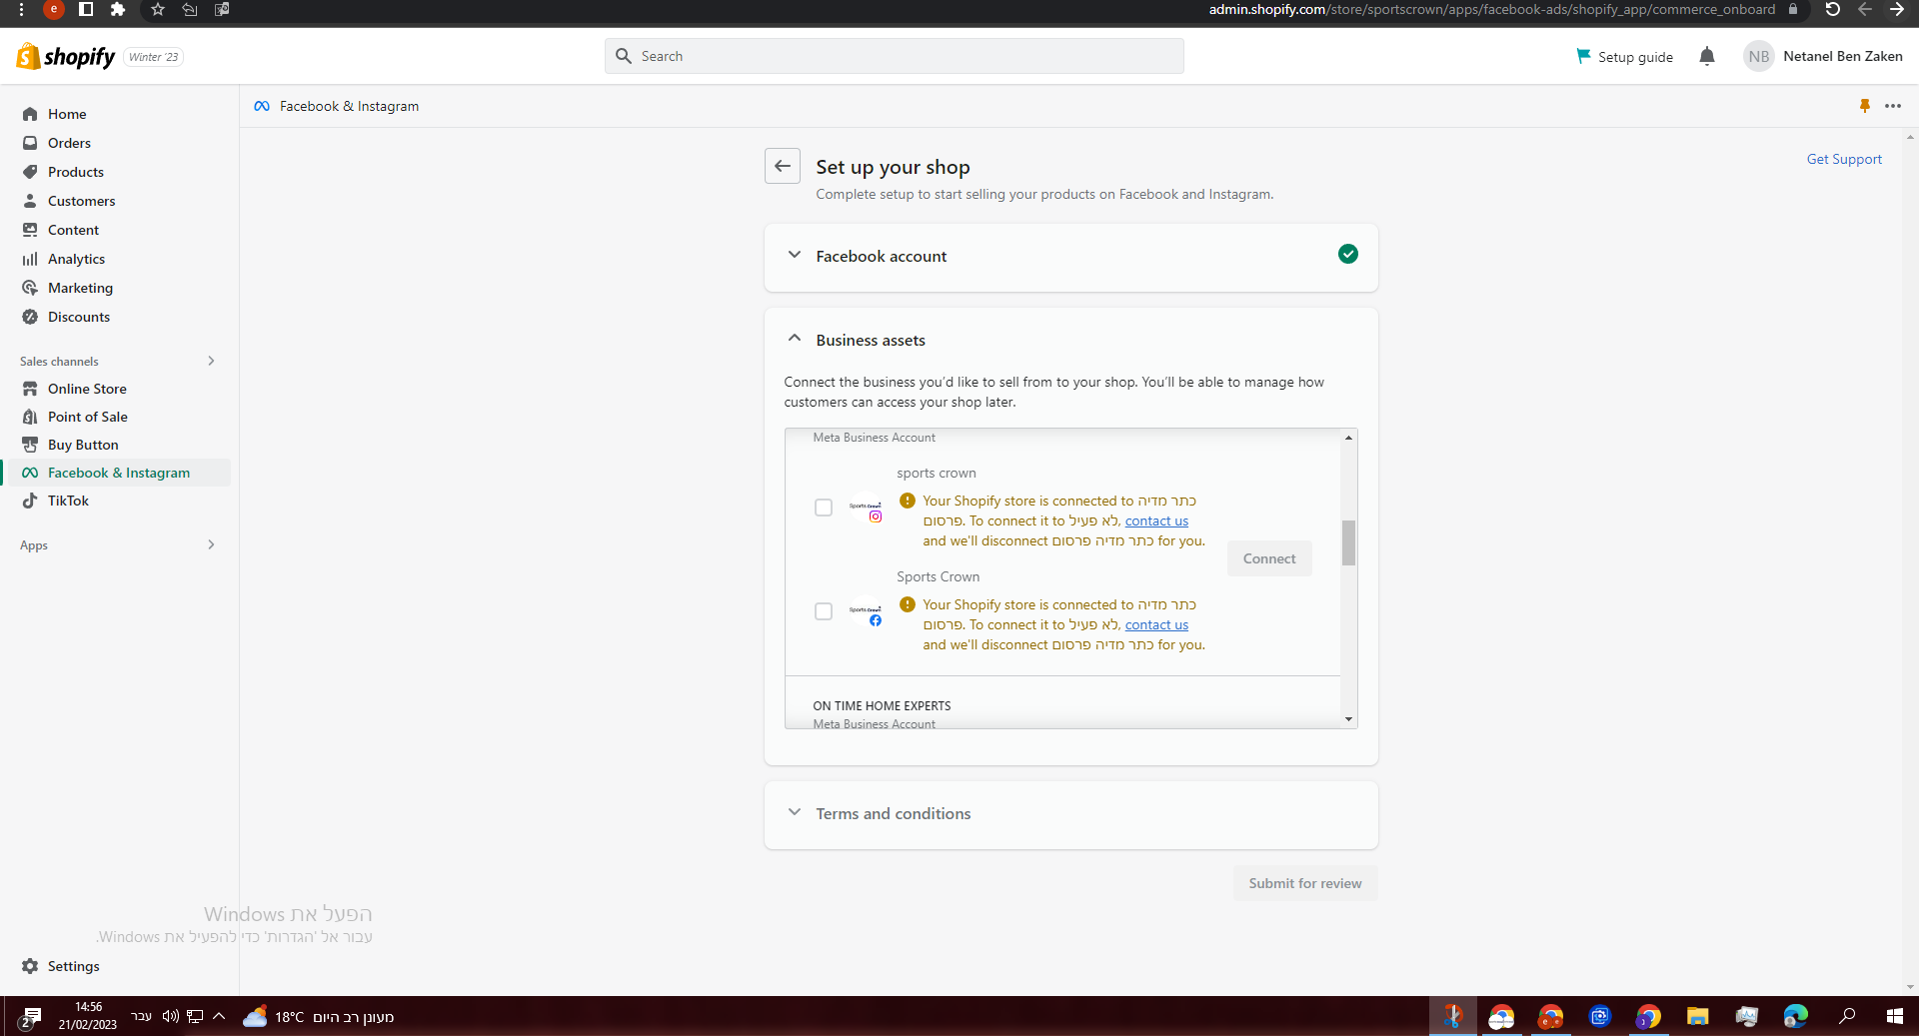The image size is (1919, 1036).
Task: Open the TikTok sales channel
Action: 68,501
